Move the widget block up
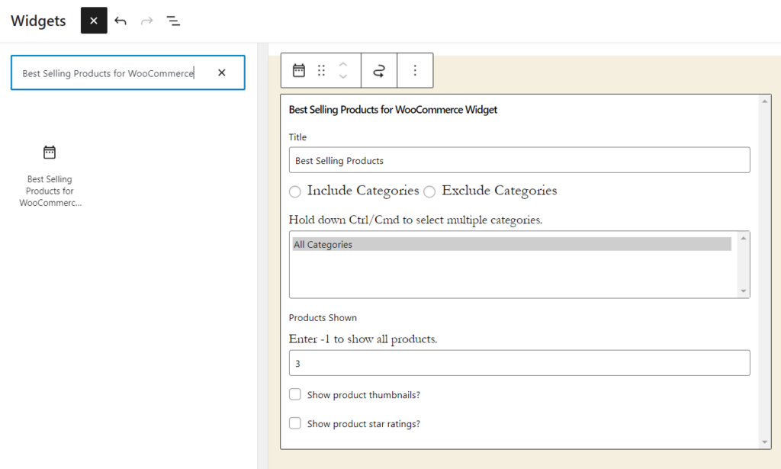 [343, 65]
